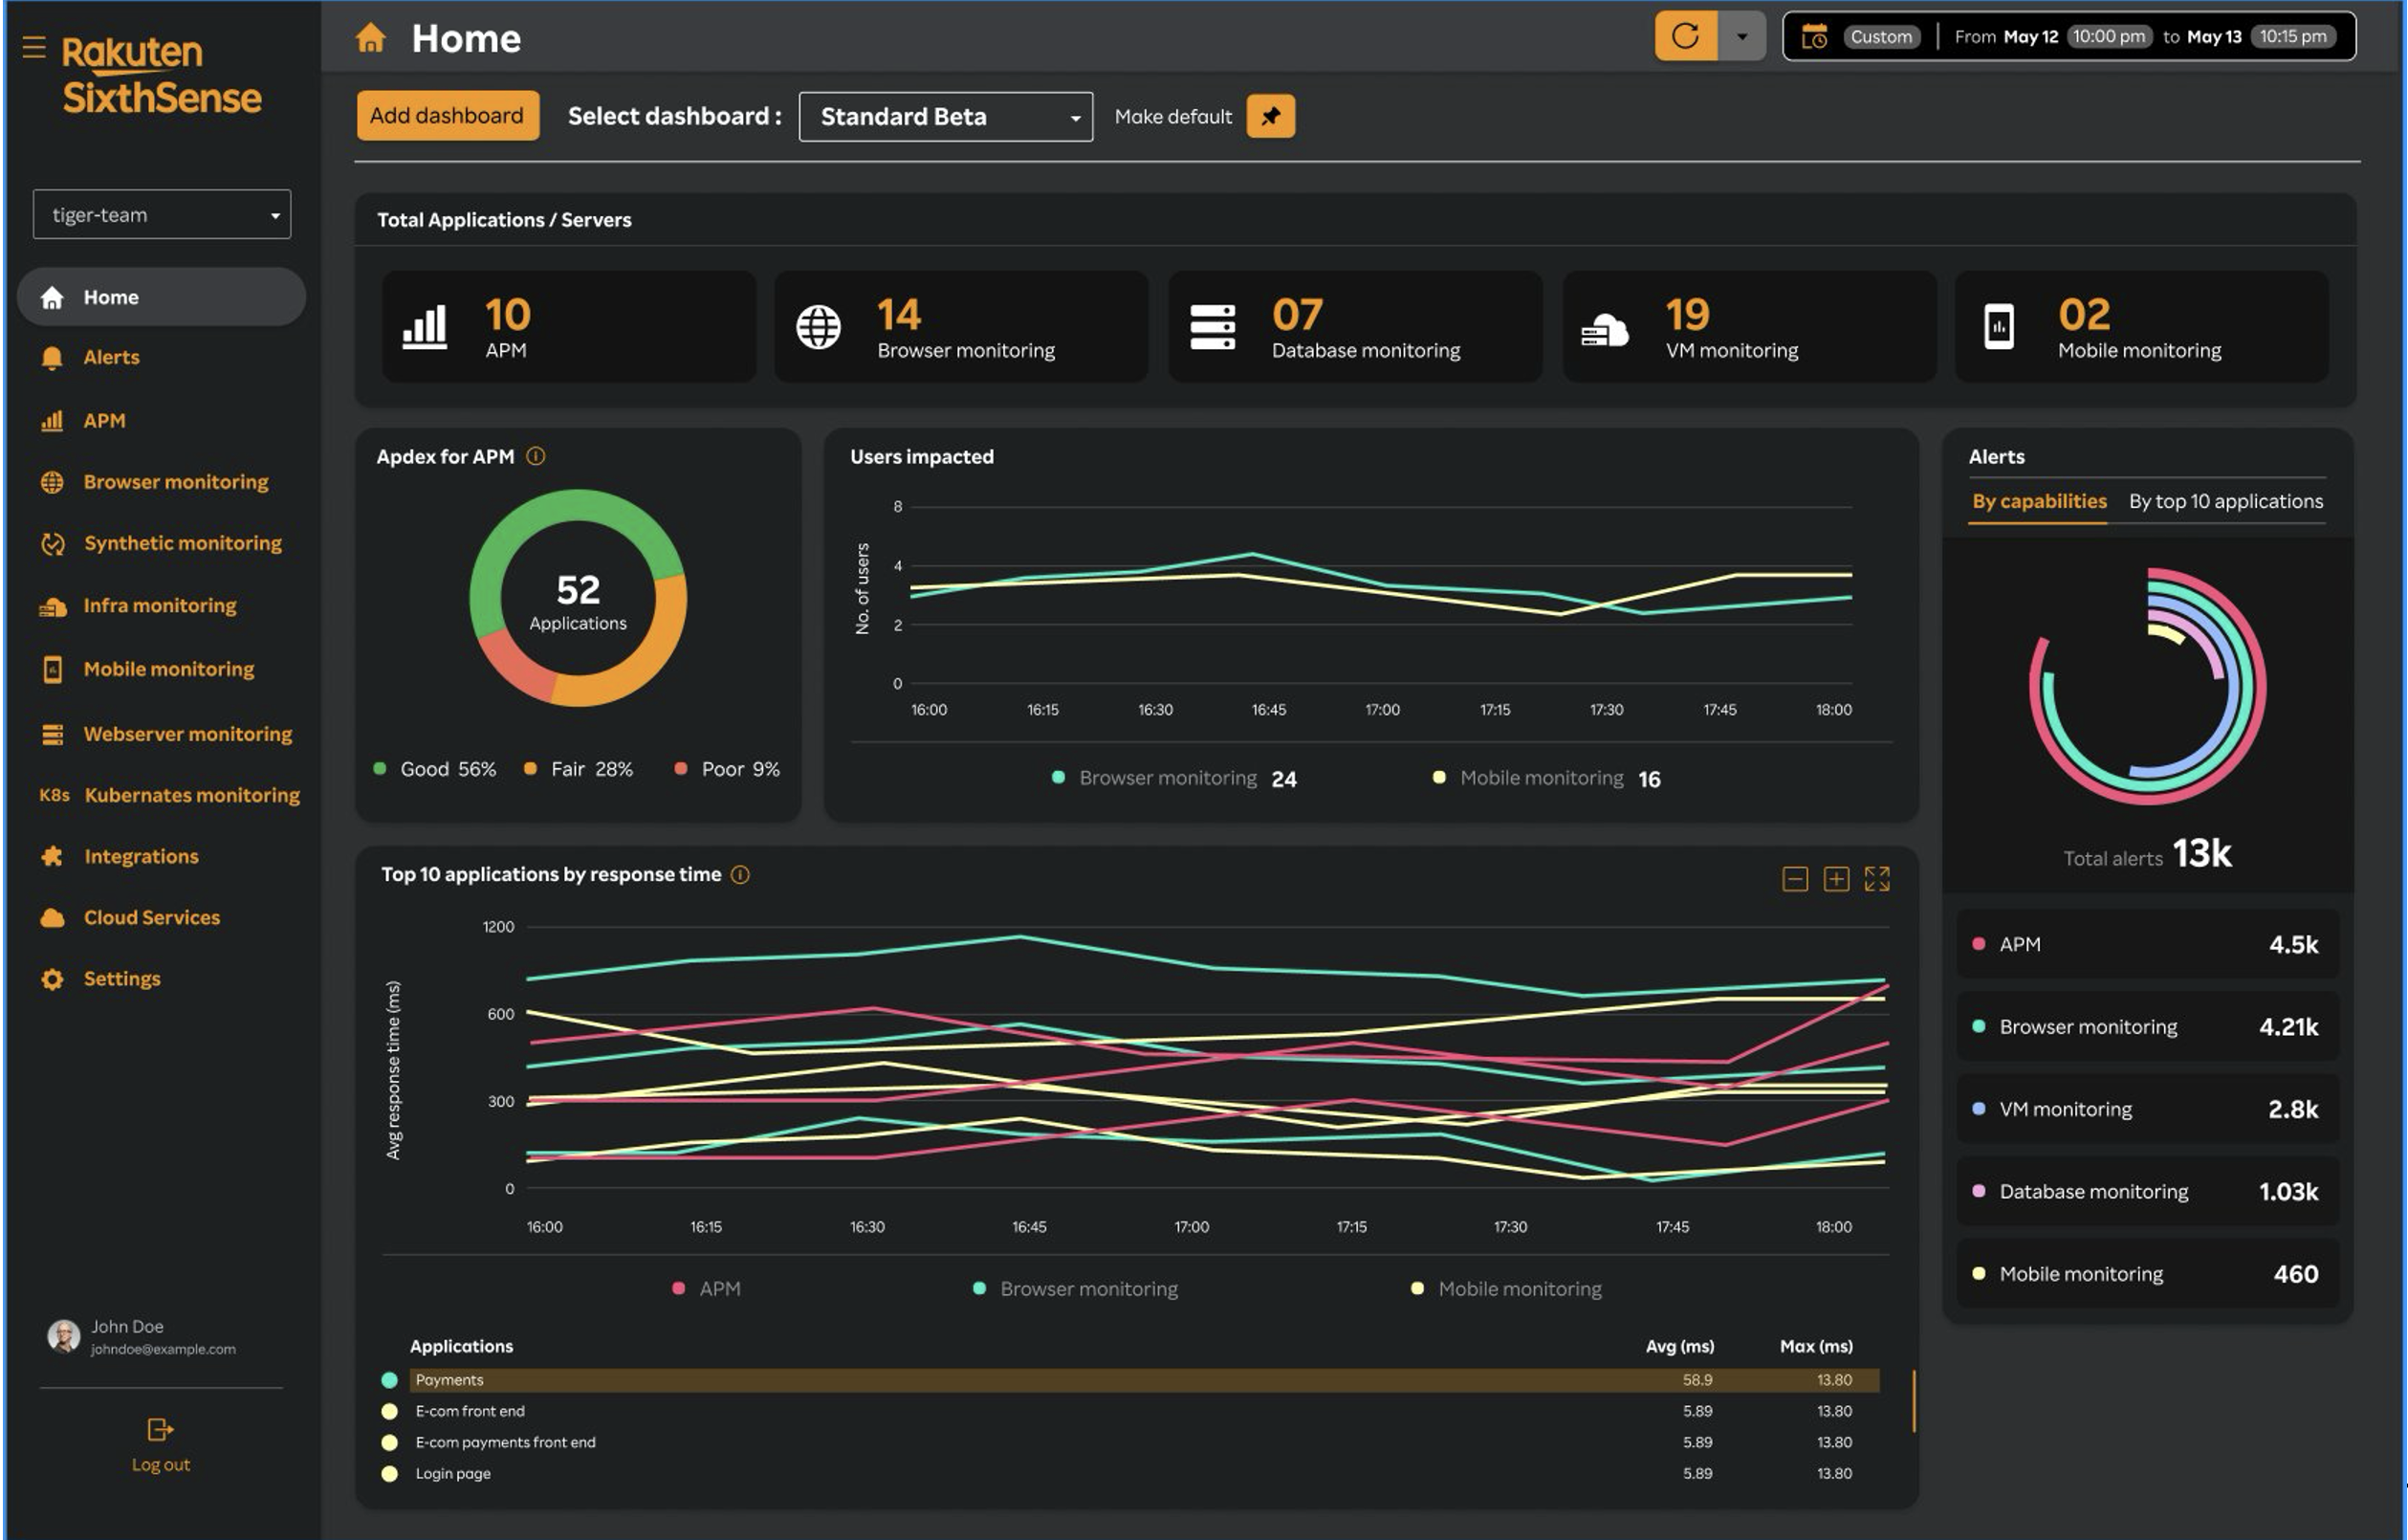Screen dimensions: 2408x1540
Task: Click the APM 4.5k alerts row
Action: point(2147,944)
